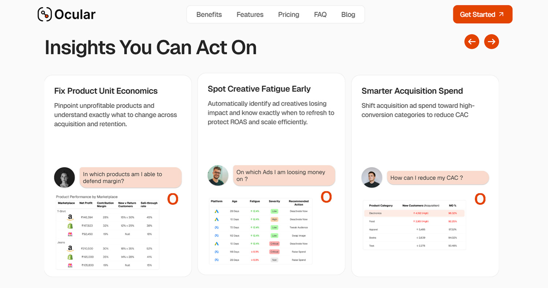548x288 pixels.
Task: Open the Features nav item
Action: (250, 15)
